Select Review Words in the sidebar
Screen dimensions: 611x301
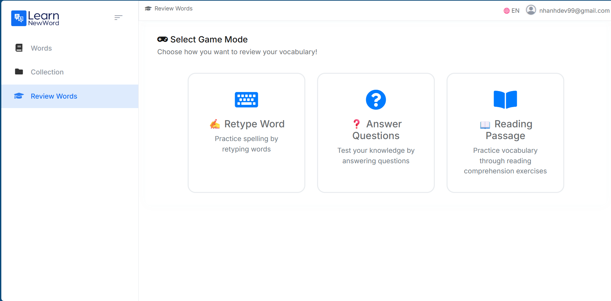54,96
